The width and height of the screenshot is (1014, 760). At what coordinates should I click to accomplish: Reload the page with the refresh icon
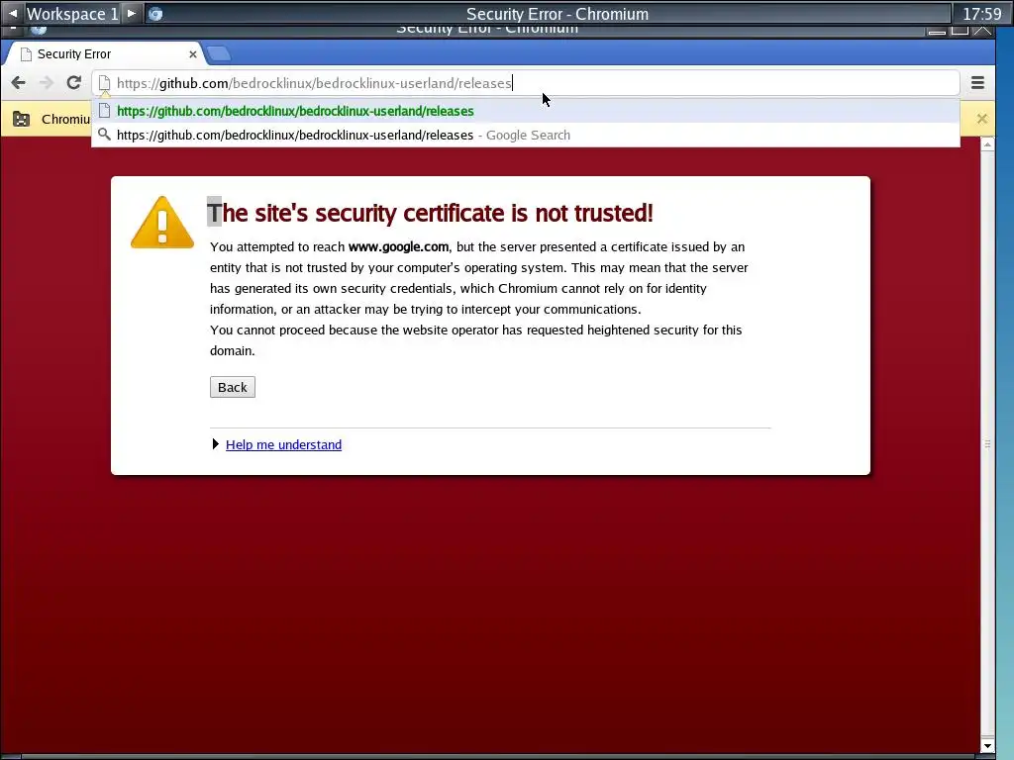(x=73, y=83)
